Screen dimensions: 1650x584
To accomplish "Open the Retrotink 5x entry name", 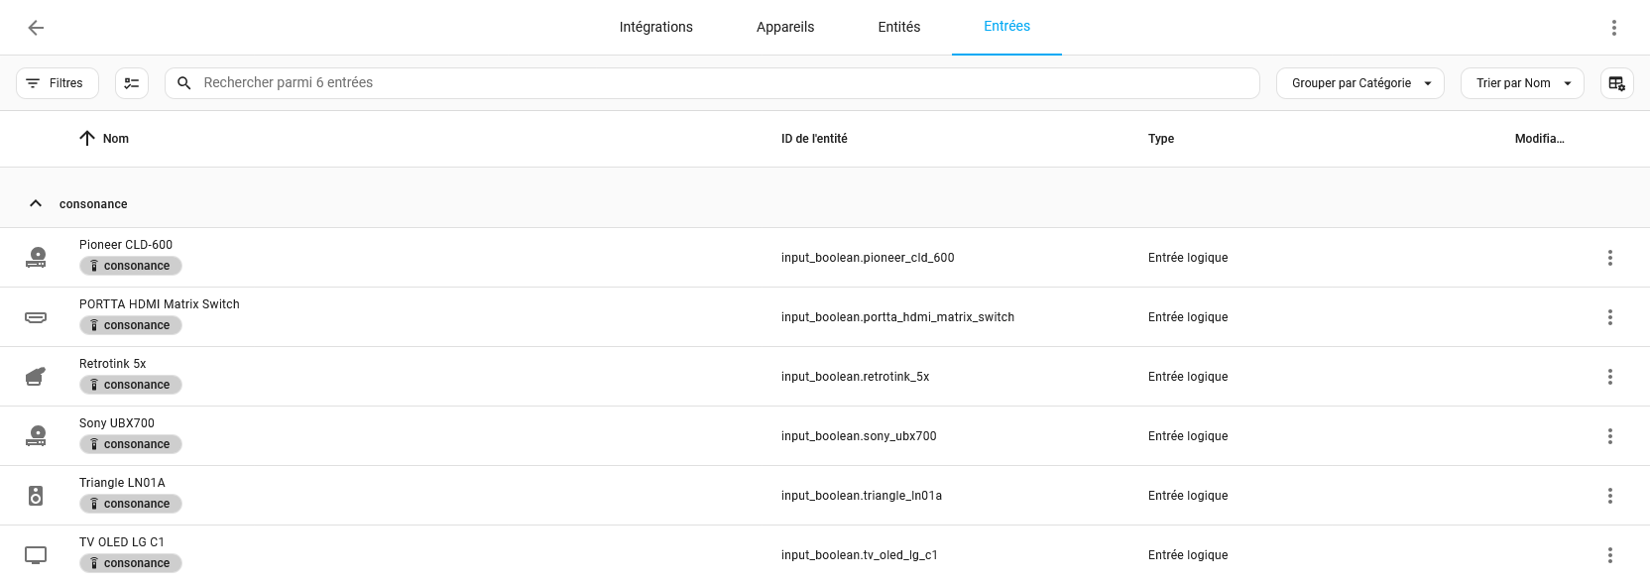I will 112,364.
